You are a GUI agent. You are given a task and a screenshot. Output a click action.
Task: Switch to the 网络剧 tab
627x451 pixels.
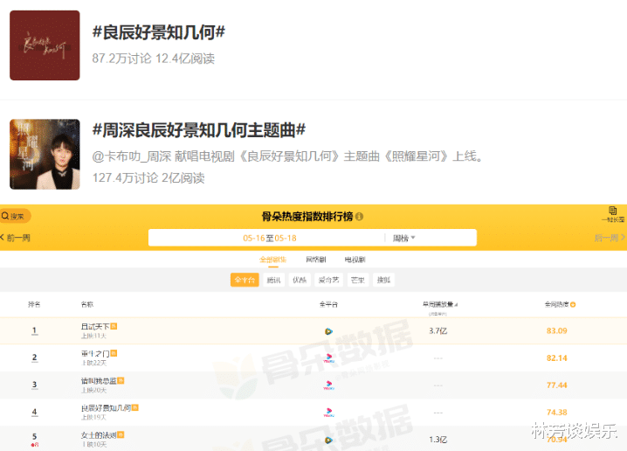tap(316, 260)
